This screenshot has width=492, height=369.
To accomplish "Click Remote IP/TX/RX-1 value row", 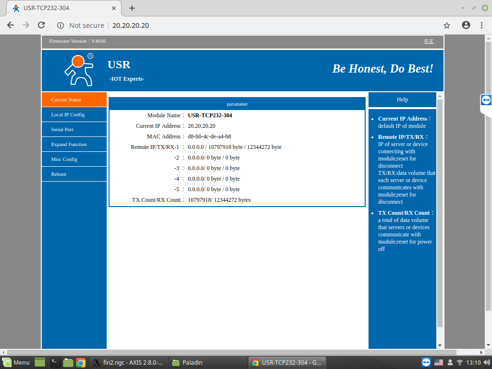I will (x=234, y=147).
